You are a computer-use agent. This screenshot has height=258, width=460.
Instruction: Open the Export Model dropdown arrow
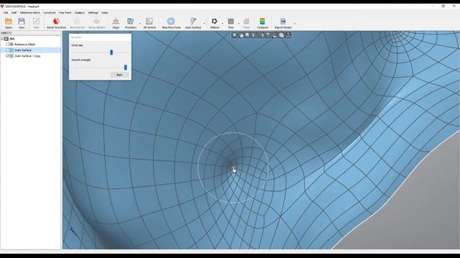tap(295, 24)
